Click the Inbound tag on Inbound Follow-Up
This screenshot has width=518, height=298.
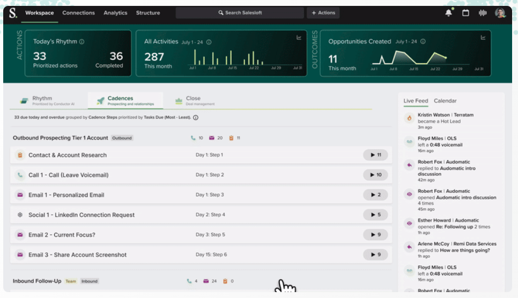click(x=90, y=281)
